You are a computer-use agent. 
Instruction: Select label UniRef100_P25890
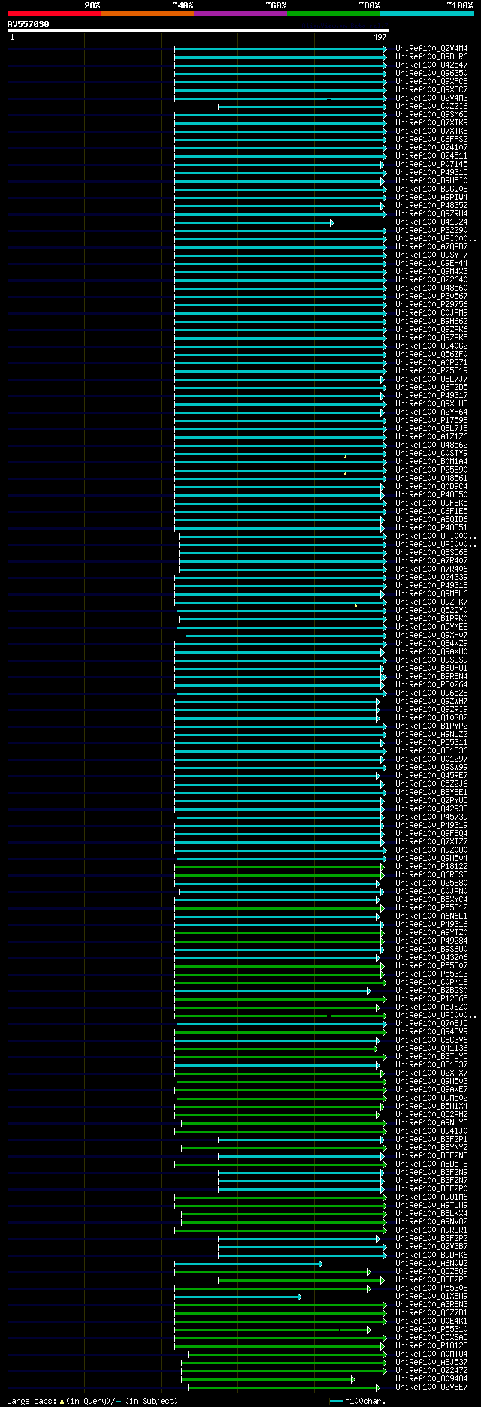point(431,470)
